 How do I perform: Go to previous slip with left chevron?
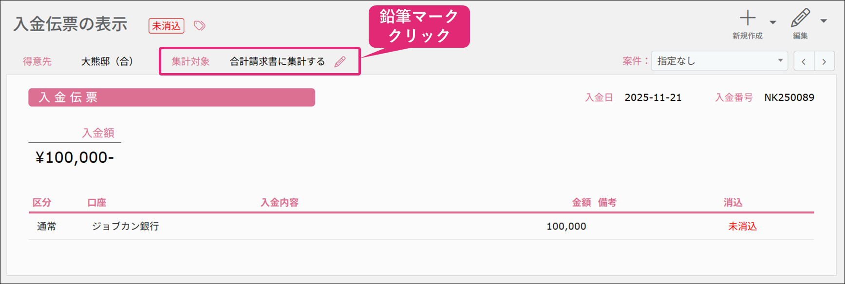pyautogui.click(x=804, y=62)
